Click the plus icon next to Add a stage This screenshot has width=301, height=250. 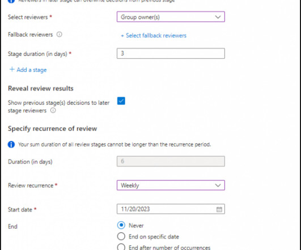pyautogui.click(x=12, y=70)
